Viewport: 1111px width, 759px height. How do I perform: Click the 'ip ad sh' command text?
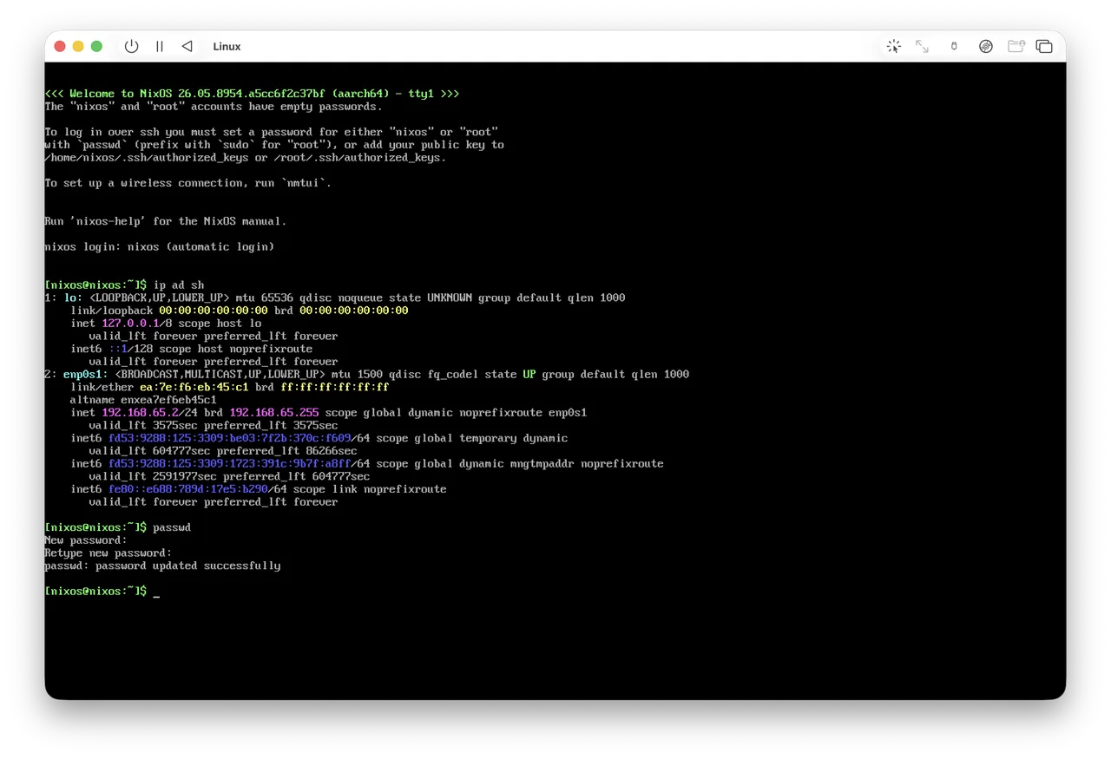coord(179,285)
